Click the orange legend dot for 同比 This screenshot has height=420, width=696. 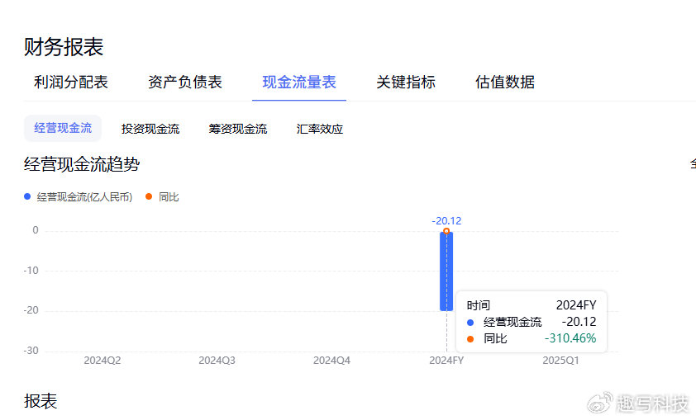[x=149, y=196]
